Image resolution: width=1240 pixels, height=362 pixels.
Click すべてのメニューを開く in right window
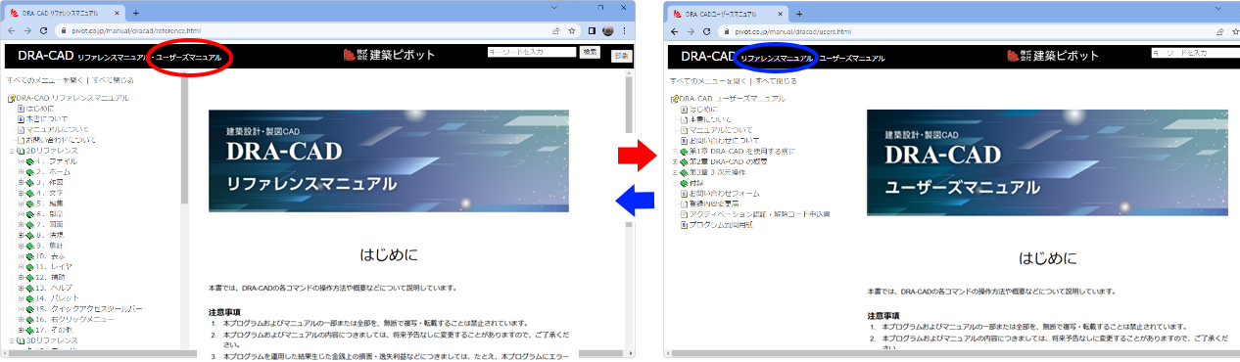pos(708,81)
